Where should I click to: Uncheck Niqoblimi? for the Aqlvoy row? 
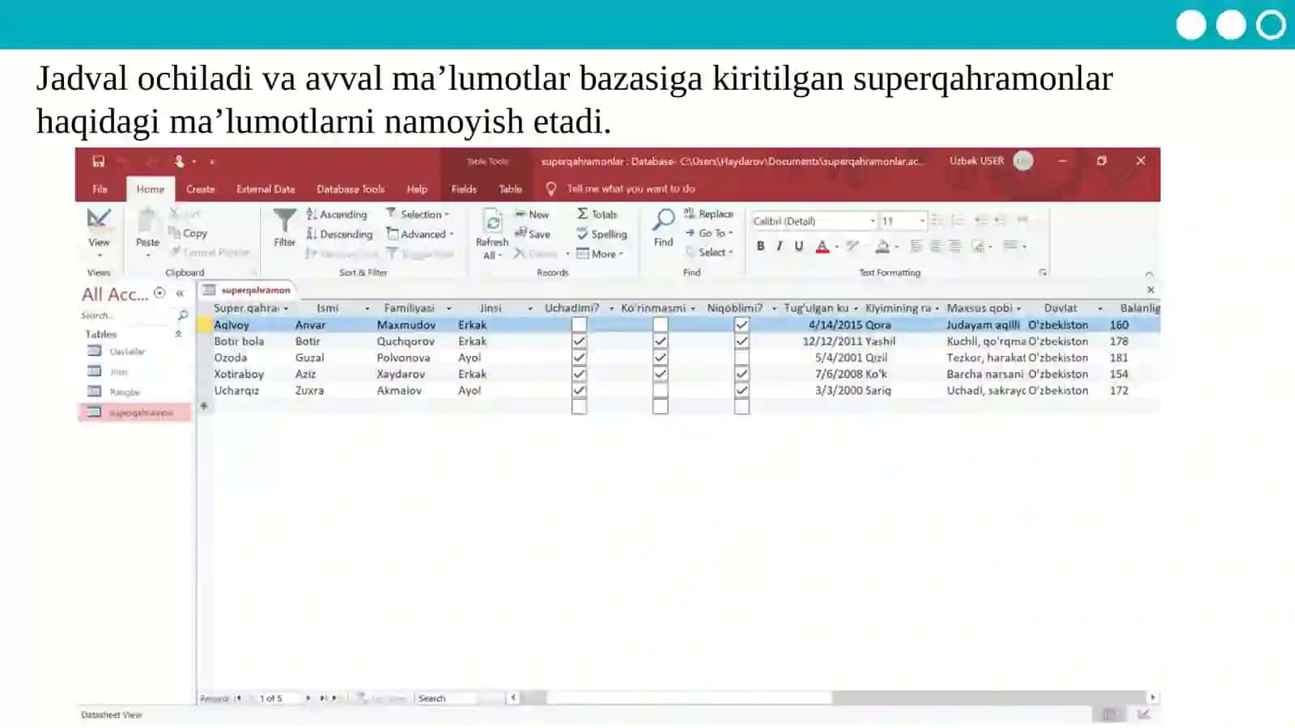click(x=741, y=324)
